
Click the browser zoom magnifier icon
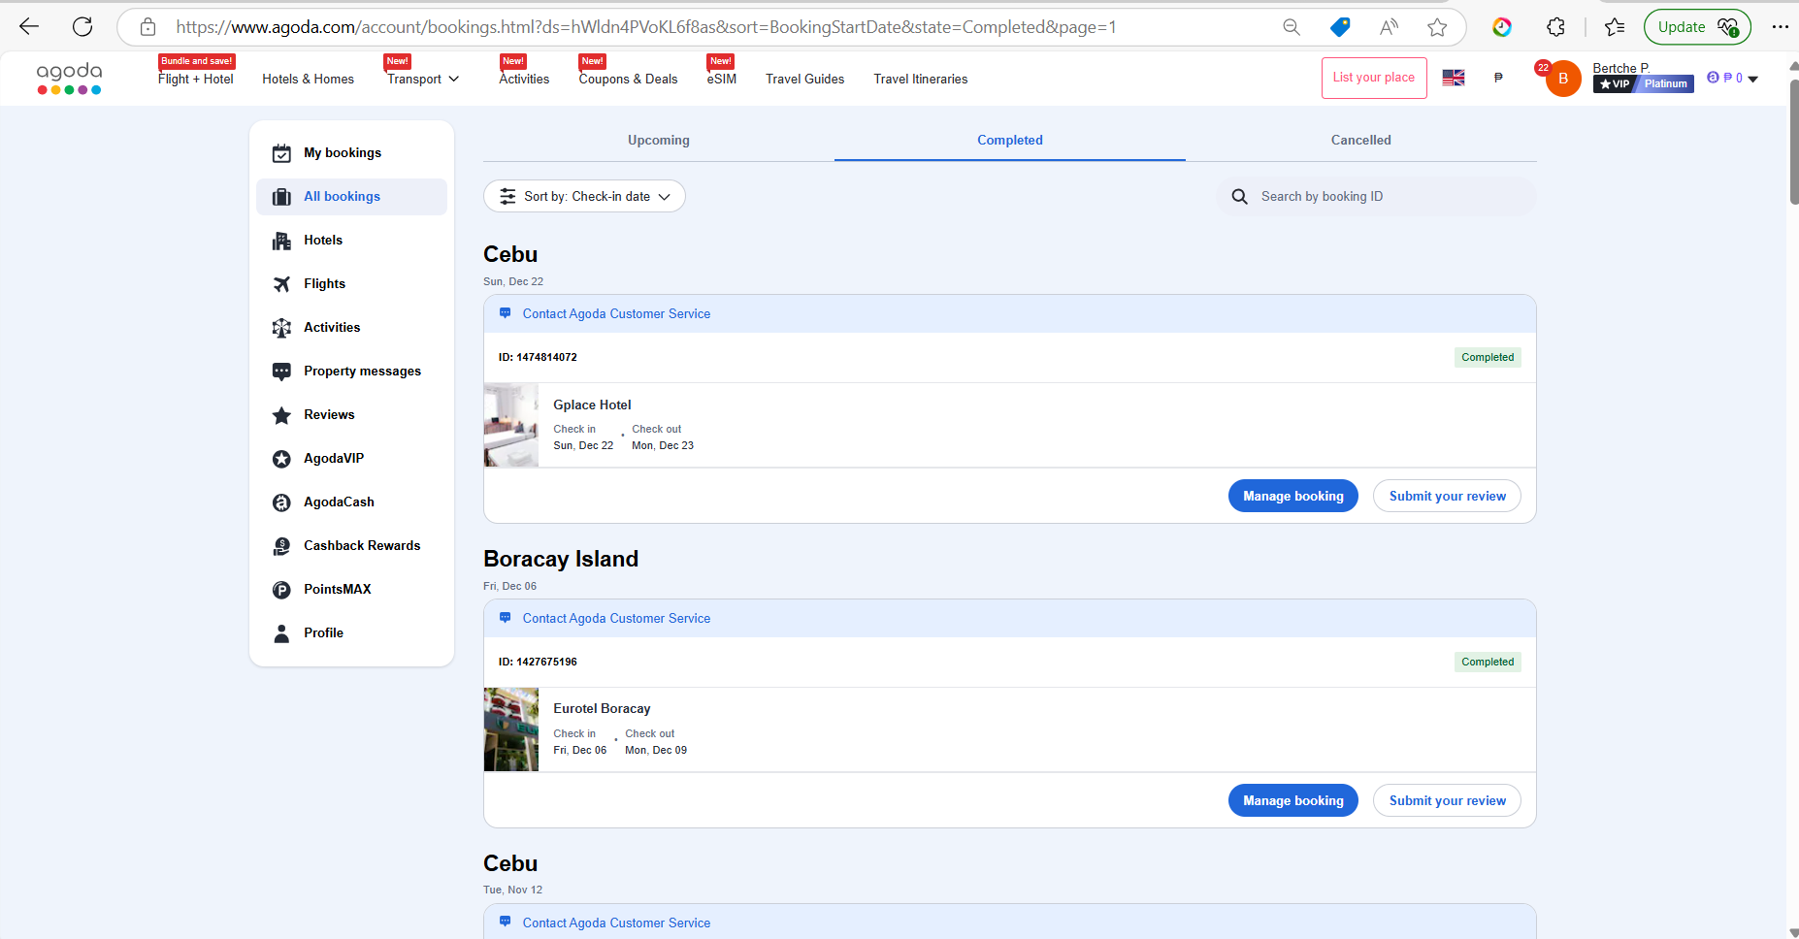[1292, 27]
